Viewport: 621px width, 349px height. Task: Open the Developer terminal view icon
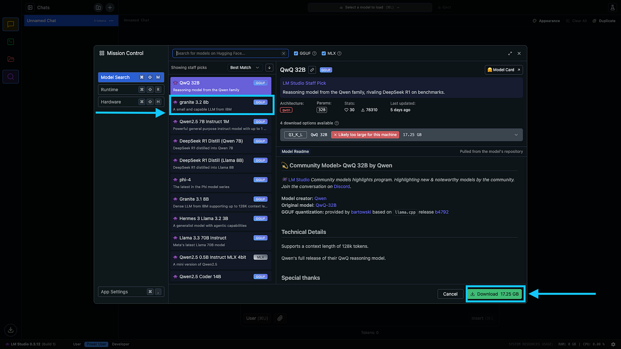pyautogui.click(x=11, y=42)
